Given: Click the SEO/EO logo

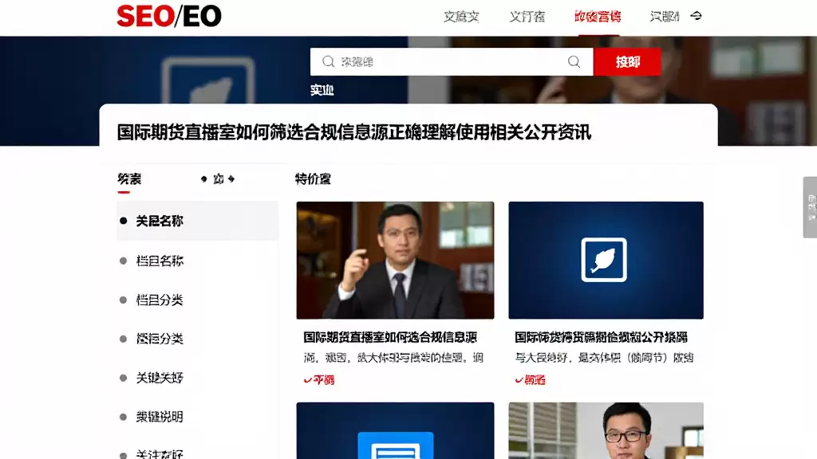Looking at the screenshot, I should tap(169, 16).
